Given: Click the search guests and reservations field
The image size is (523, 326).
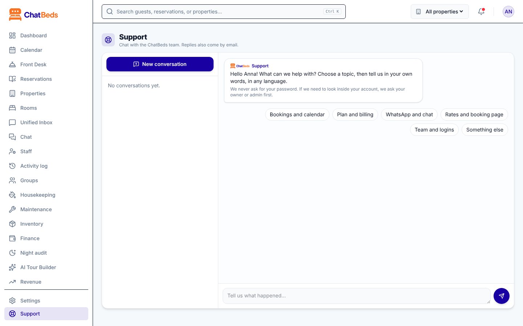Looking at the screenshot, I should tap(224, 12).
